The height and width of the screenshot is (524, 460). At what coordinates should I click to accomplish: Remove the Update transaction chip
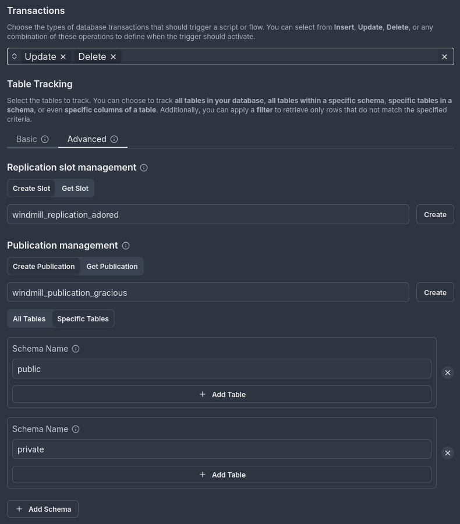(x=63, y=56)
